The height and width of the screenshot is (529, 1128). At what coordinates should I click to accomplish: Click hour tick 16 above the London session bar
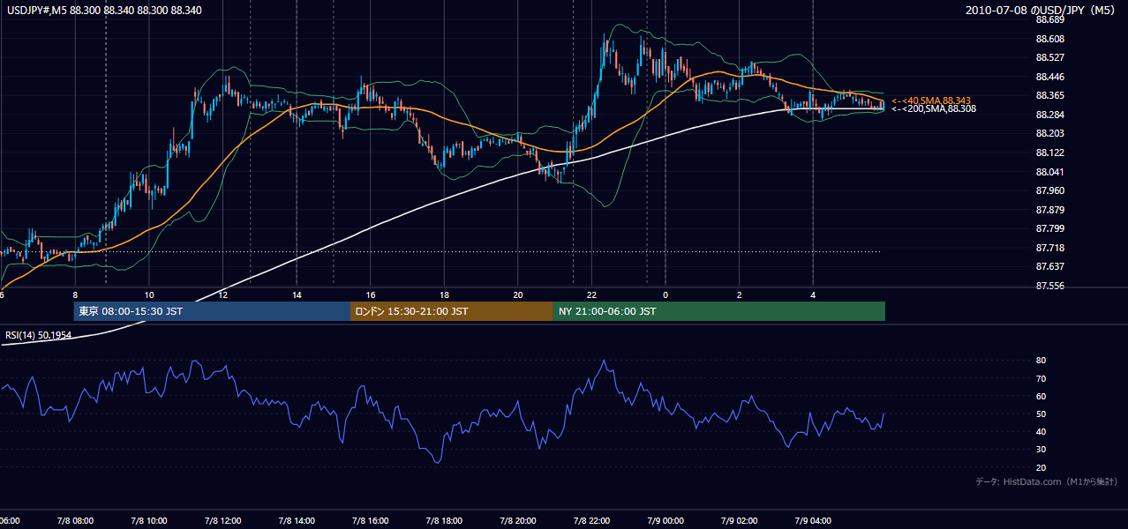371,294
